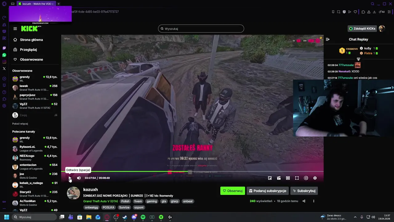The width and height of the screenshot is (394, 222).
Task: Click the Kick search field Wyszukaj
Action: tap(201, 29)
